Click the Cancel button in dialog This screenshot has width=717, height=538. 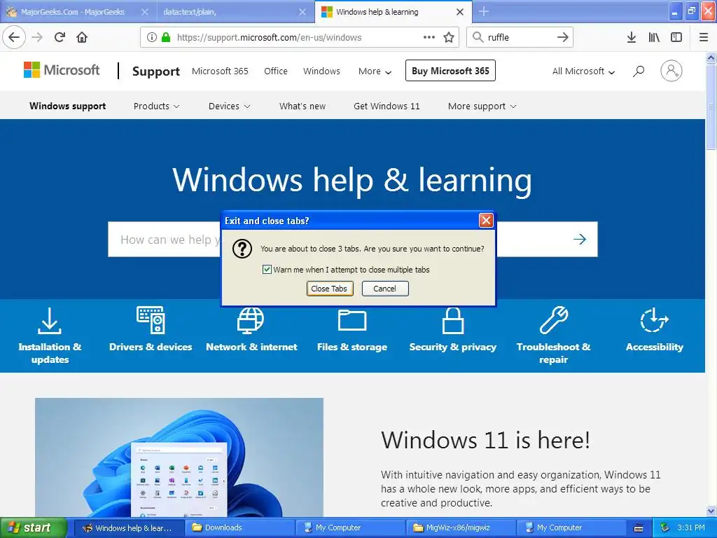[385, 289]
